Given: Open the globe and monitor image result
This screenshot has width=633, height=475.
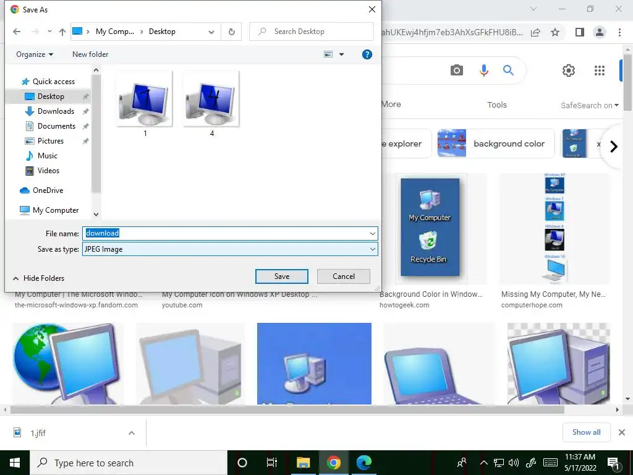Looking at the screenshot, I should pyautogui.click(x=68, y=364).
